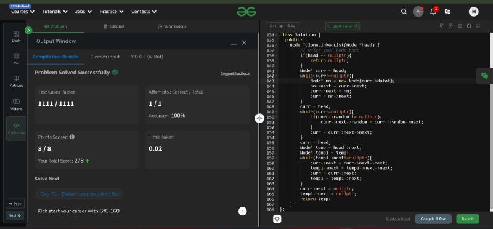Toggle fullscreen editor icon
493x229 pixels.
point(478,26)
